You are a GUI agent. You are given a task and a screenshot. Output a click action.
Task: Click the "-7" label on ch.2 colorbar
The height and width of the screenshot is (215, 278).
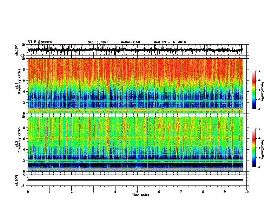259,167
